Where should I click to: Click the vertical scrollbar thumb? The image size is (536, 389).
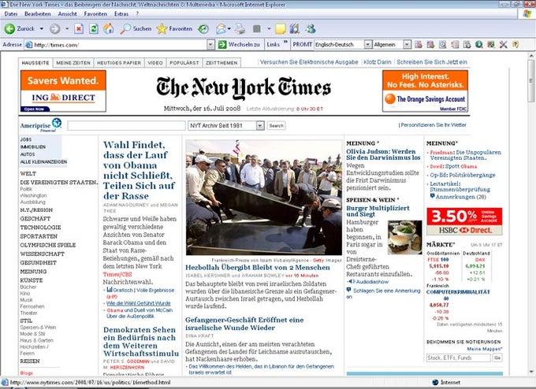click(x=530, y=81)
